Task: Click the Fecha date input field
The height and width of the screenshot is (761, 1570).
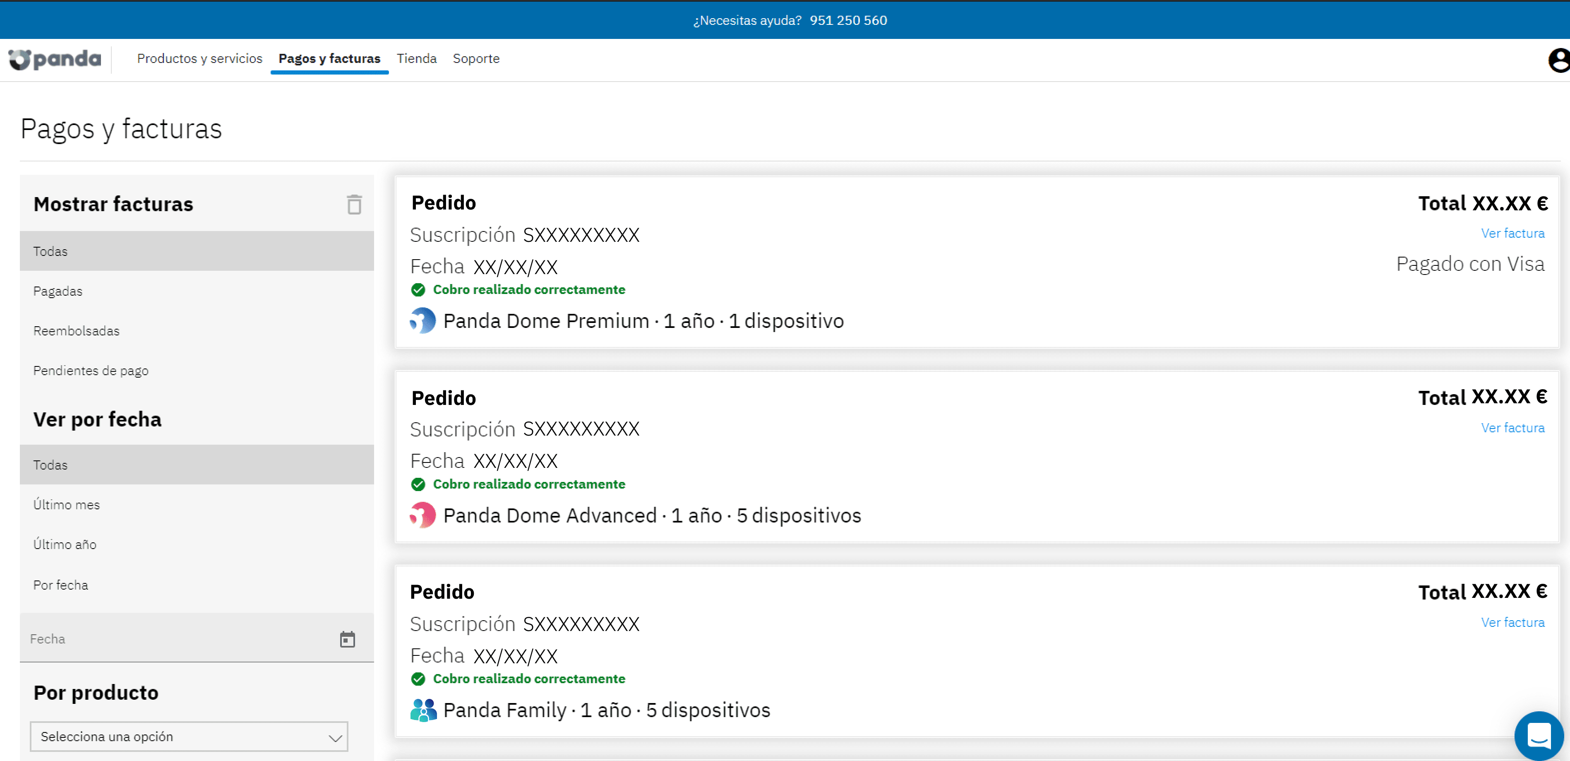Action: point(197,638)
